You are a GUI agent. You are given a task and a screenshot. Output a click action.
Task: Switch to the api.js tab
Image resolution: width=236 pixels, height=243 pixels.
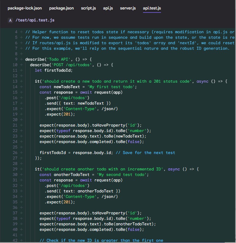click(x=108, y=8)
